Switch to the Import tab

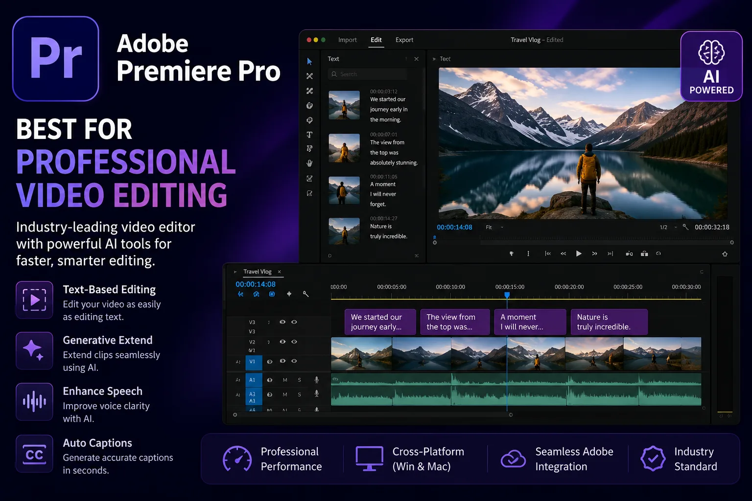pyautogui.click(x=348, y=40)
